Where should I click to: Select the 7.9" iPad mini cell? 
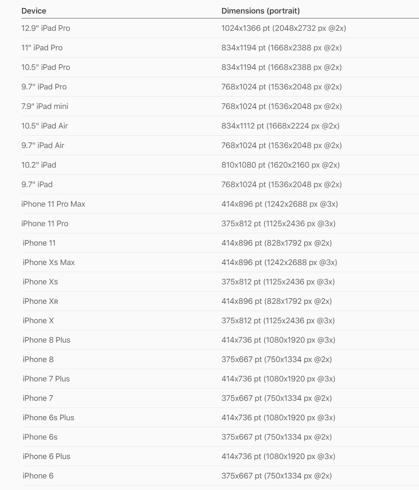[x=45, y=106]
